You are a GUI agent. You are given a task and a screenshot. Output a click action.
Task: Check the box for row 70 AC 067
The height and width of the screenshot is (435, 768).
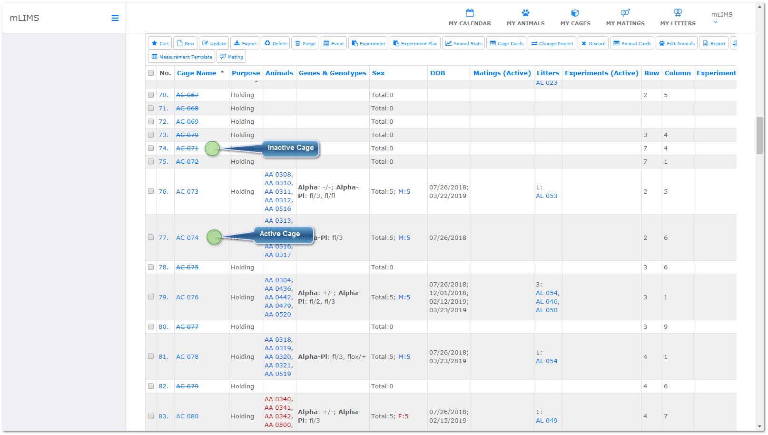[x=151, y=95]
